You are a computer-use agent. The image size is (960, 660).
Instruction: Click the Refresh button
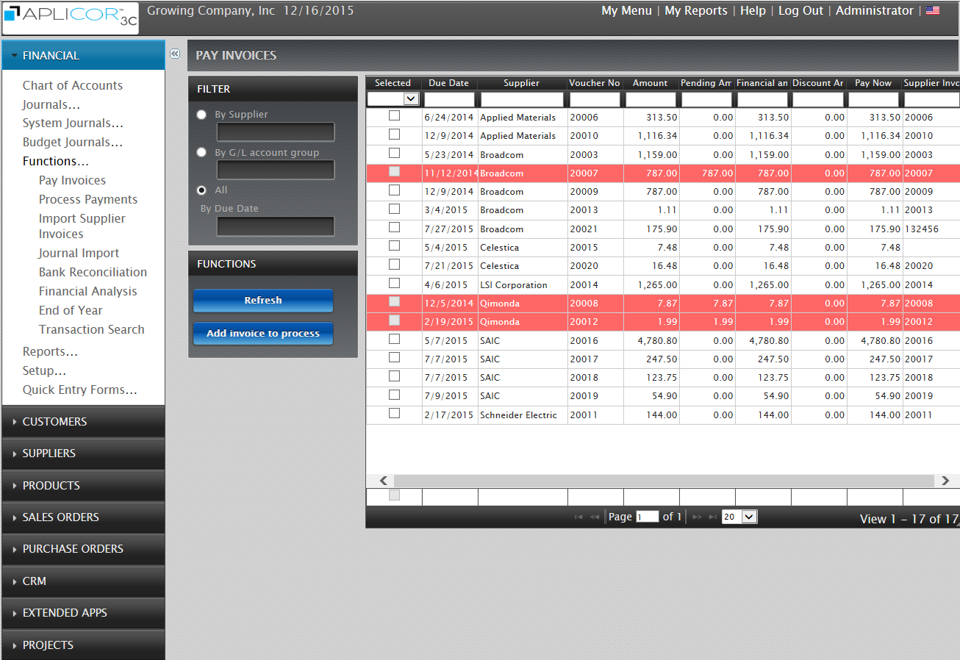(x=263, y=301)
